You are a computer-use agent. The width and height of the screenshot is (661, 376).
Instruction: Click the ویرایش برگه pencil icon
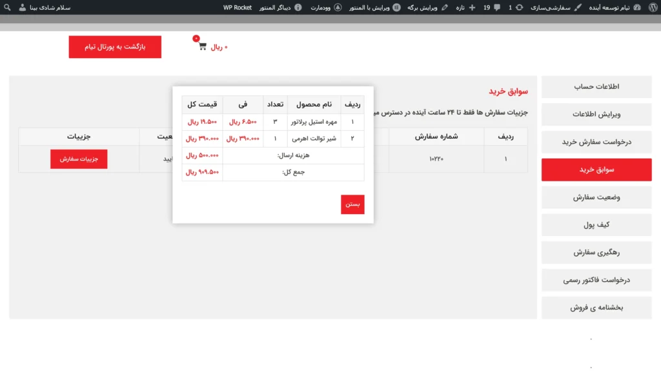click(x=445, y=7)
